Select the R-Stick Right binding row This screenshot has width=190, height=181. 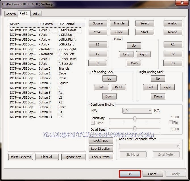[45, 49]
